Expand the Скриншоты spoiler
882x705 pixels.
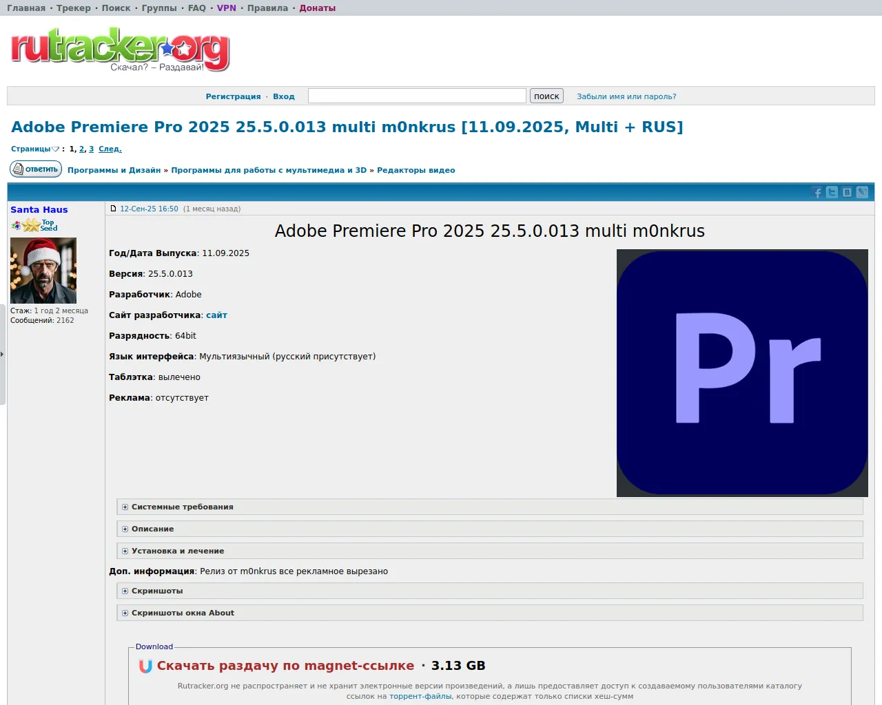[490, 591]
